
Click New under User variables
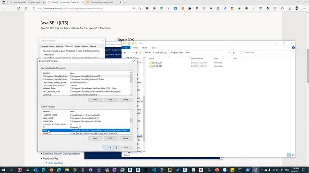(95, 100)
